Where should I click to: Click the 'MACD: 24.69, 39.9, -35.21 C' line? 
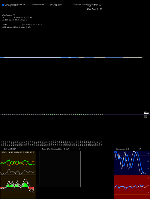tap(15, 20)
